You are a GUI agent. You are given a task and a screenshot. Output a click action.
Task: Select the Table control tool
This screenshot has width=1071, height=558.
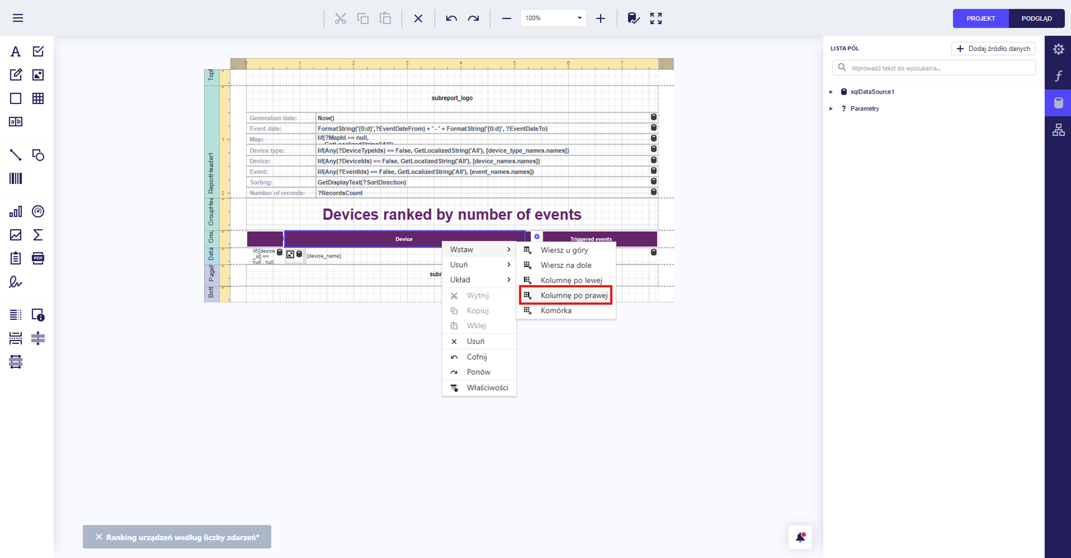(x=38, y=98)
